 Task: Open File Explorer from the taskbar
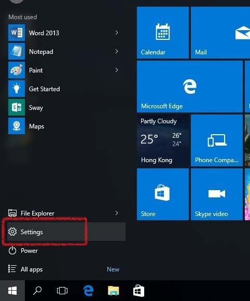pos(114,291)
